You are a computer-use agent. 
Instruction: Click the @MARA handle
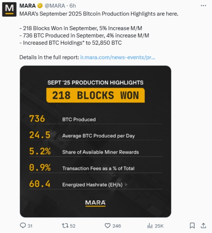point(55,6)
